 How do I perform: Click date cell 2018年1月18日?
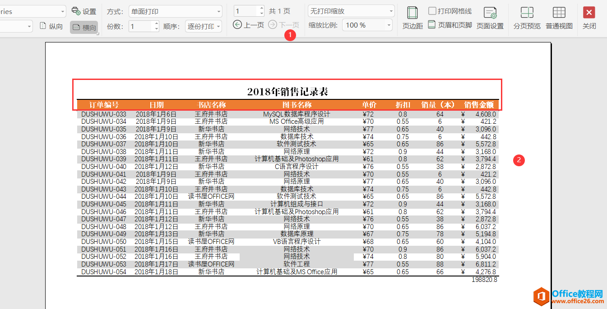click(x=157, y=272)
